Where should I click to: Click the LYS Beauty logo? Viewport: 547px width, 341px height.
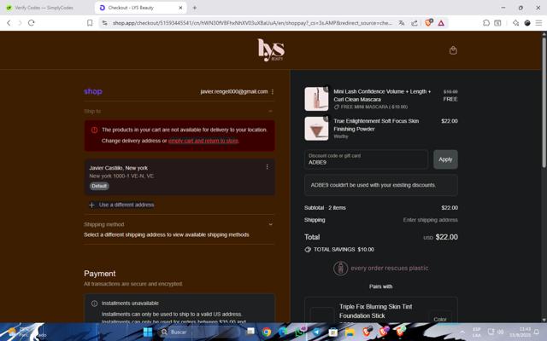click(x=271, y=49)
